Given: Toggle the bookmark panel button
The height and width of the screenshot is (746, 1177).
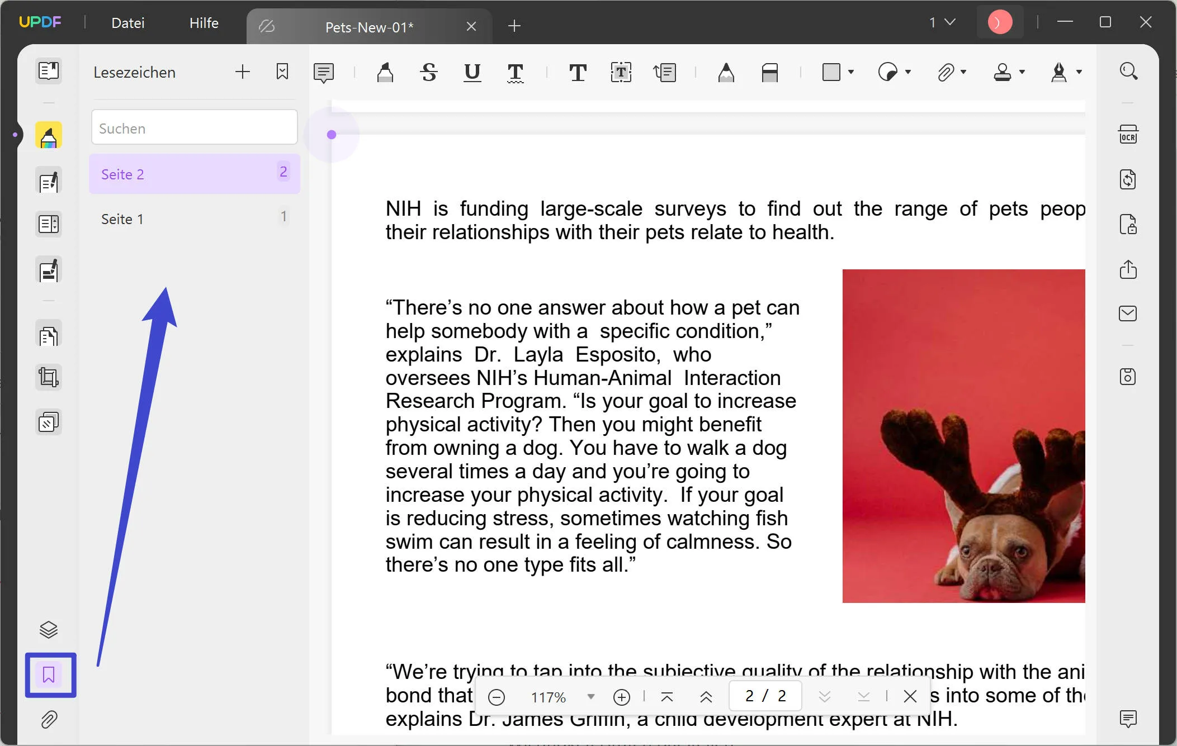Looking at the screenshot, I should click(49, 674).
